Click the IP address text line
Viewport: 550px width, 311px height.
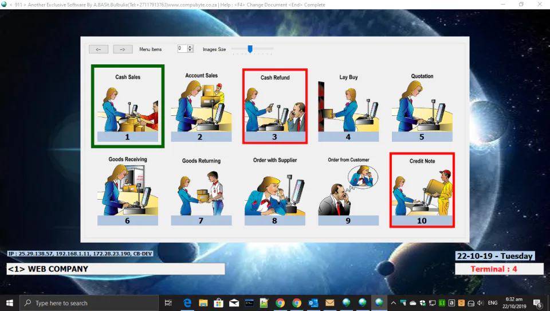pyautogui.click(x=80, y=254)
